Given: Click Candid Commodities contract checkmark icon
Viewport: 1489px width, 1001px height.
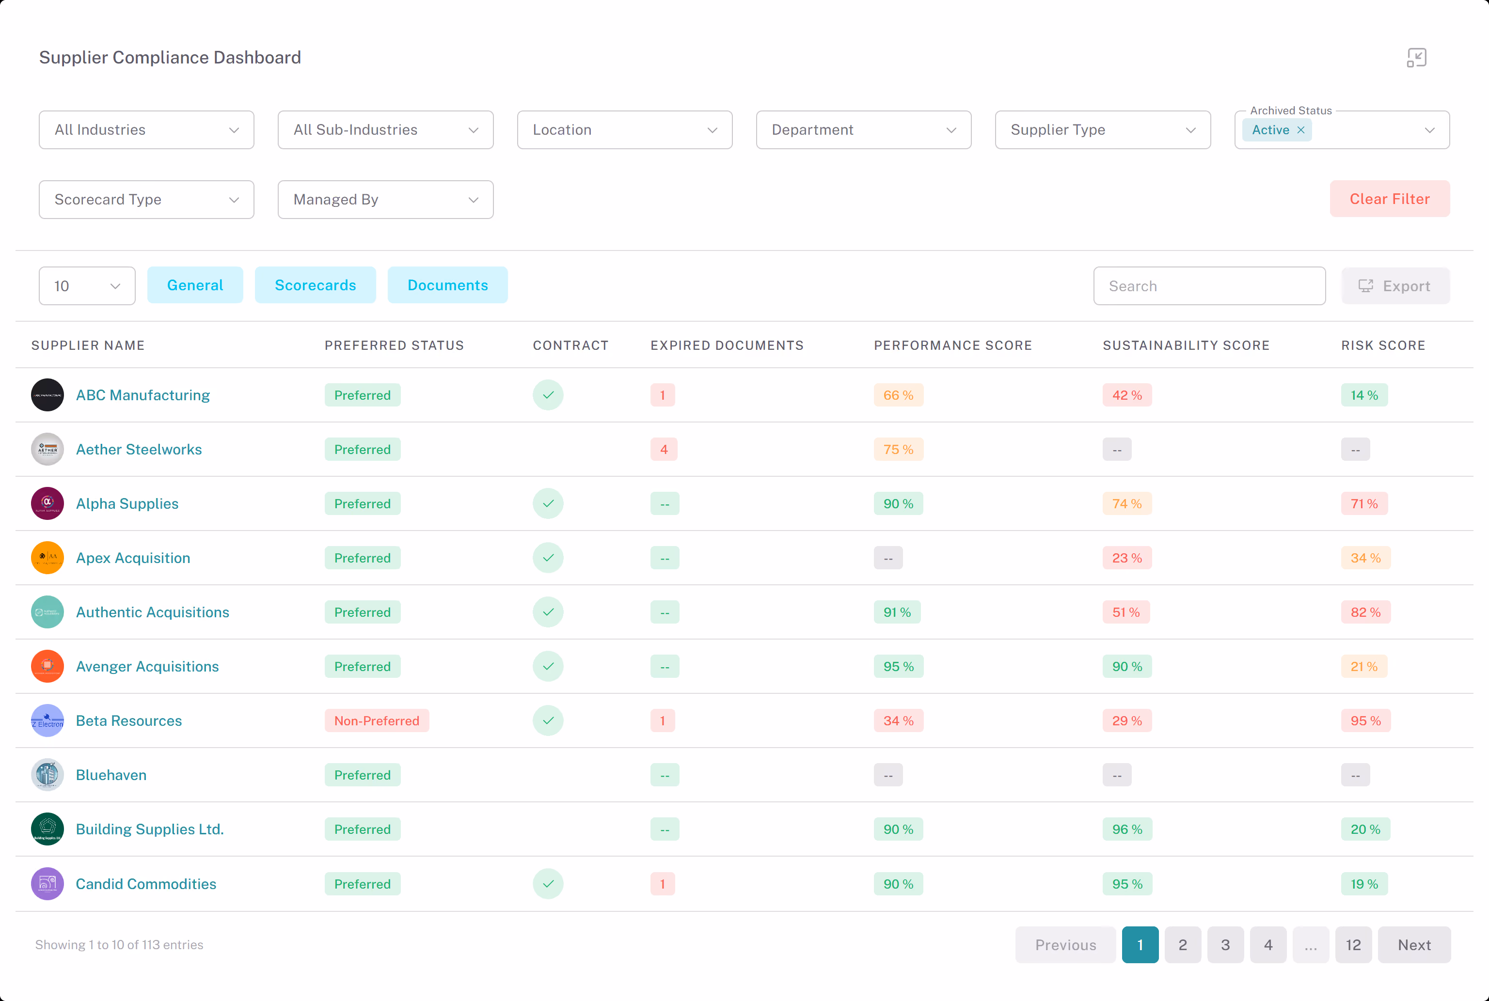Looking at the screenshot, I should pyautogui.click(x=548, y=884).
